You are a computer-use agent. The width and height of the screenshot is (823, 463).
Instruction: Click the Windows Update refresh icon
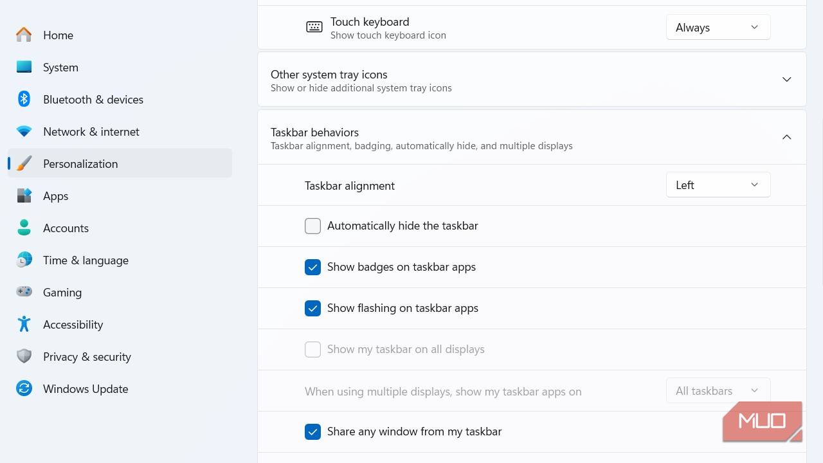coord(24,388)
